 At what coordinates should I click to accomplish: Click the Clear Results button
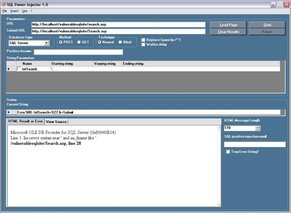point(228,31)
